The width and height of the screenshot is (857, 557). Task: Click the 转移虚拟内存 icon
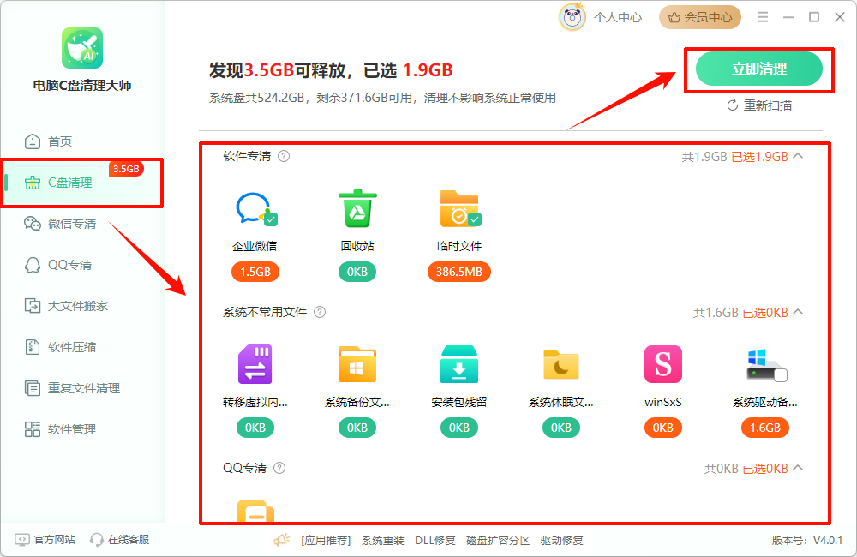(x=255, y=364)
